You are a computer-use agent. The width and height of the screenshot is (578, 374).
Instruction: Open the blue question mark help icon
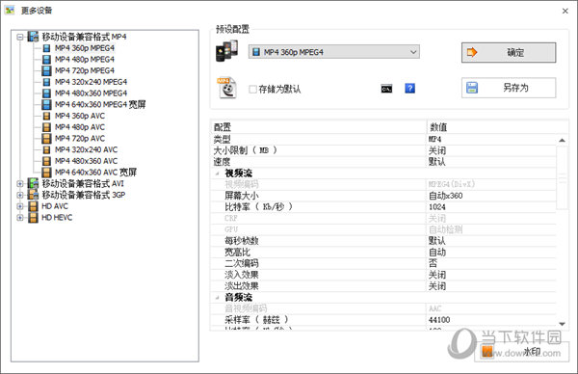point(410,89)
